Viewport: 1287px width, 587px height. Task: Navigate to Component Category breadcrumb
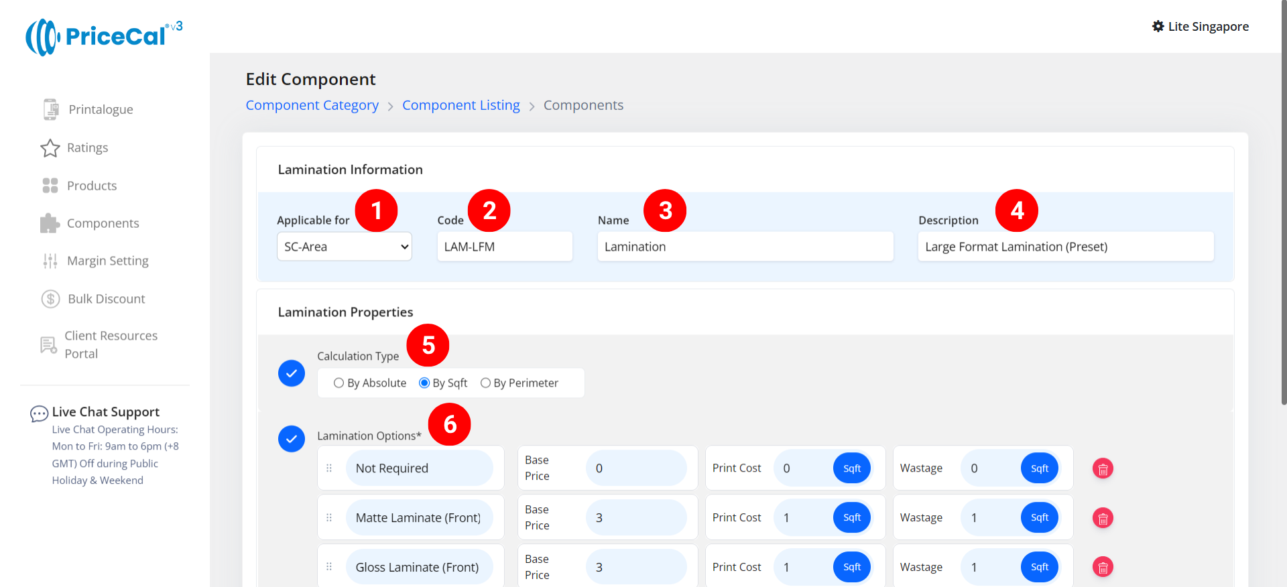pyautogui.click(x=312, y=105)
